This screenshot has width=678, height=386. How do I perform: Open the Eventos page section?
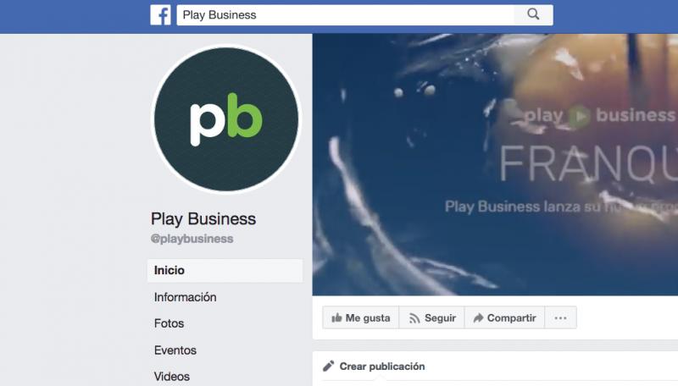coord(175,350)
